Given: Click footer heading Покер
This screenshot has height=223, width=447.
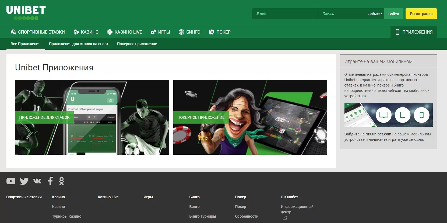Looking at the screenshot, I should [241, 197].
